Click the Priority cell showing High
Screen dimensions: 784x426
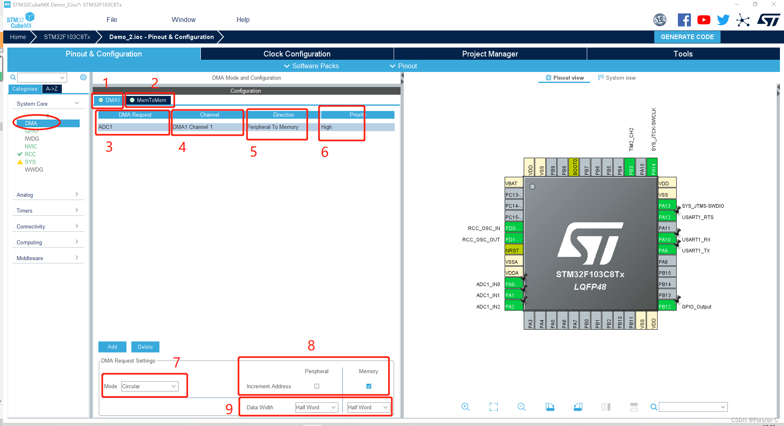(357, 127)
